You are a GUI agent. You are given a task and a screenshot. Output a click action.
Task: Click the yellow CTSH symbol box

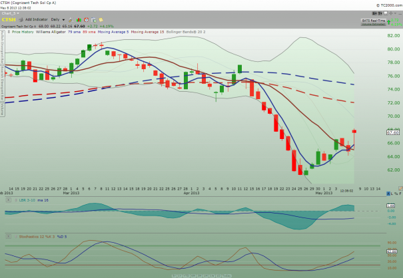coord(9,20)
